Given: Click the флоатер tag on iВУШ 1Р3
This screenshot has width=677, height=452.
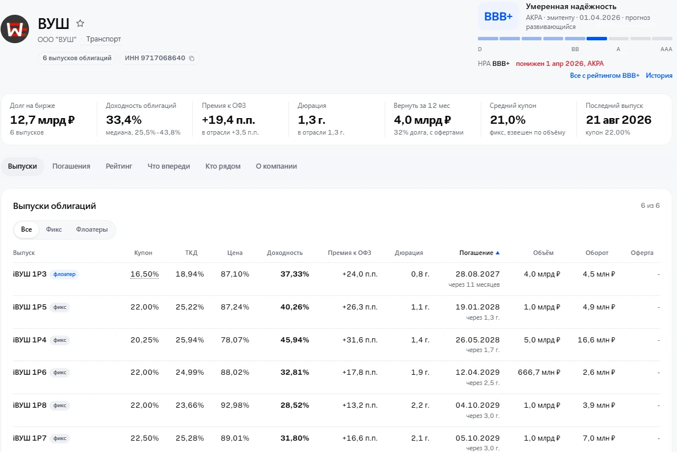Looking at the screenshot, I should (x=64, y=274).
